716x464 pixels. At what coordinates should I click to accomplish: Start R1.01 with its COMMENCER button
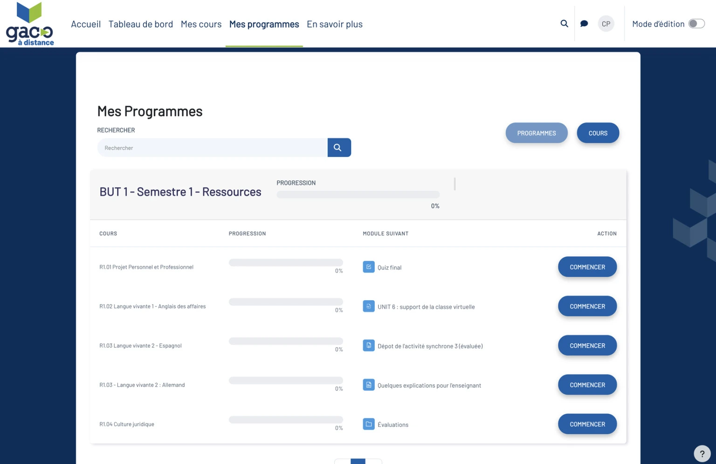click(587, 266)
